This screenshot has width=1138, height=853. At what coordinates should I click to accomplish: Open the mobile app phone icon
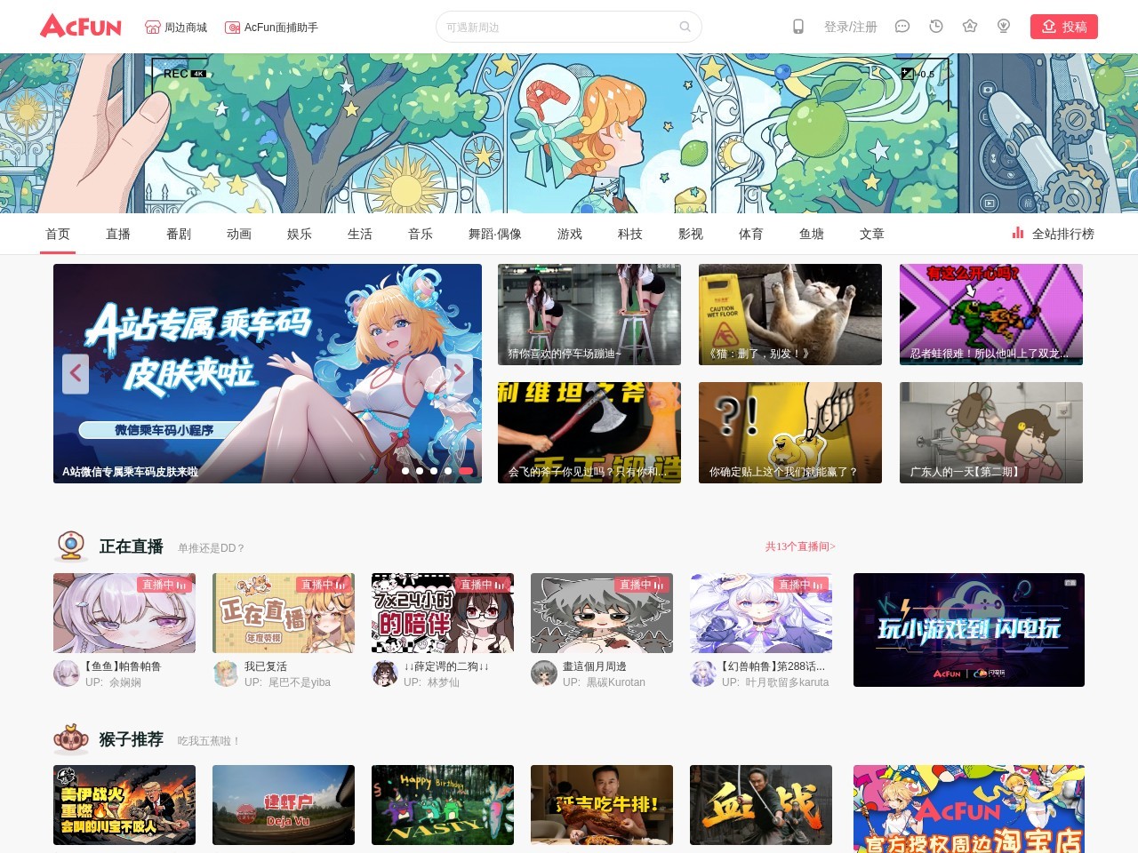(x=798, y=27)
